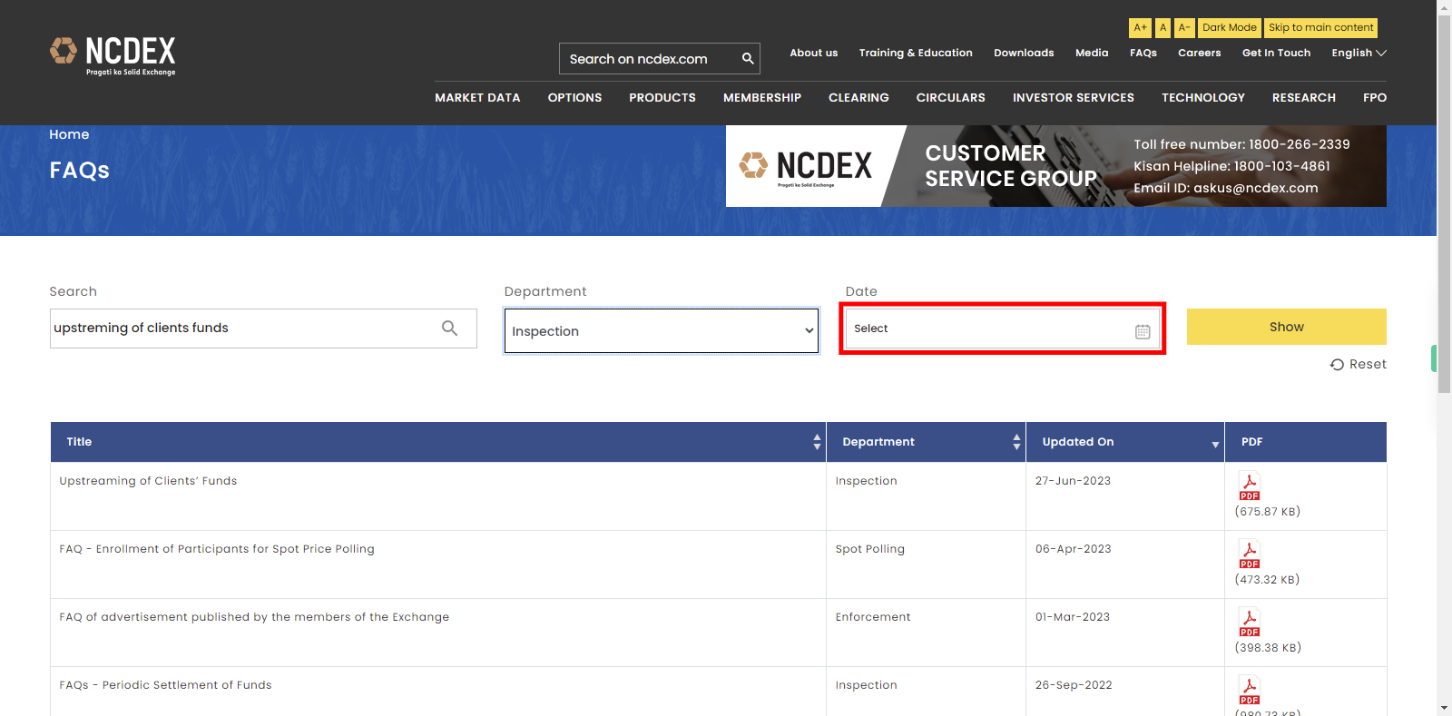Sort table by Department column arrows
The image size is (1452, 716).
tap(1016, 442)
